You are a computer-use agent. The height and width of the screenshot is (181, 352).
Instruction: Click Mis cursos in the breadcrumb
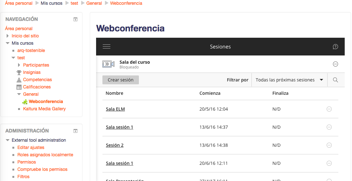(51, 3)
